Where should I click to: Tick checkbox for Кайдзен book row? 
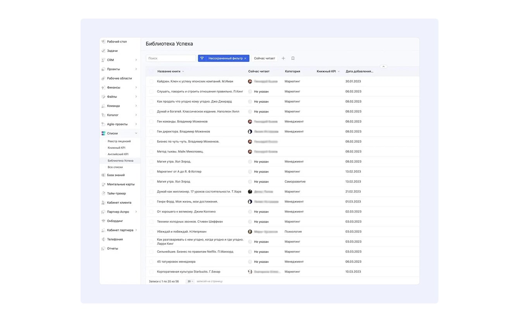pyautogui.click(x=151, y=82)
